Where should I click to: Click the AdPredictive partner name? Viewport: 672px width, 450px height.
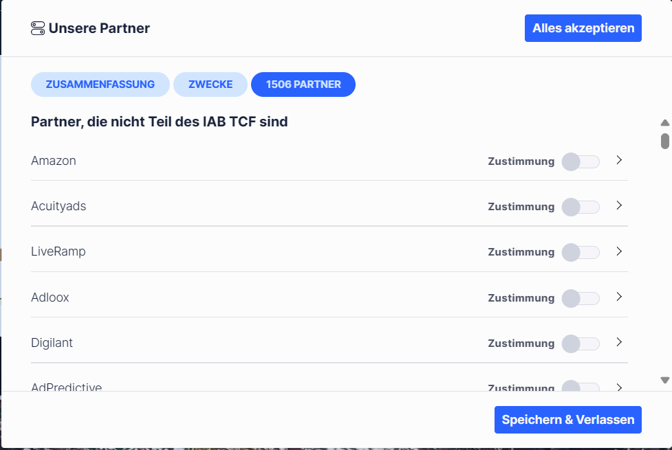click(x=67, y=387)
